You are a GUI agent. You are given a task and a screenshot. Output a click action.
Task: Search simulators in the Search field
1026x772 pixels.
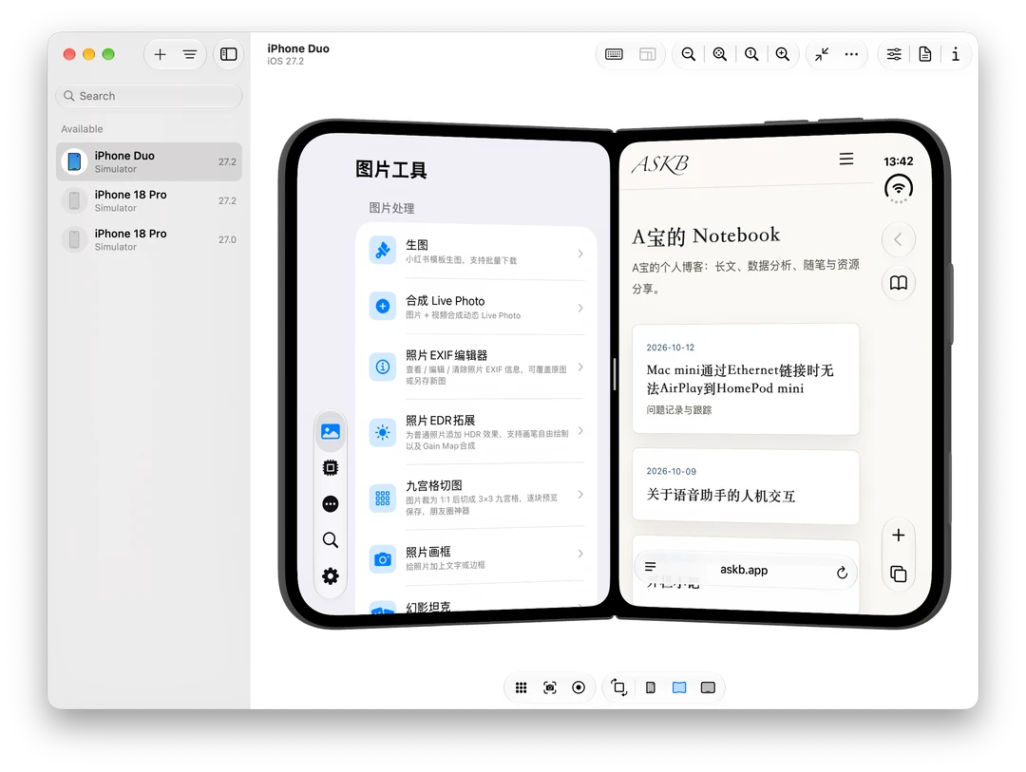tap(149, 96)
